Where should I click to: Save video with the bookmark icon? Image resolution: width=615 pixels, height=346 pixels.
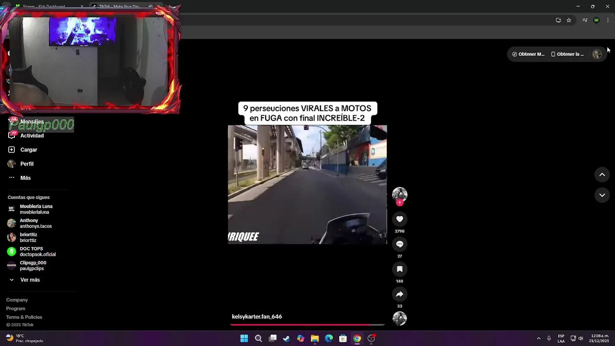point(399,269)
